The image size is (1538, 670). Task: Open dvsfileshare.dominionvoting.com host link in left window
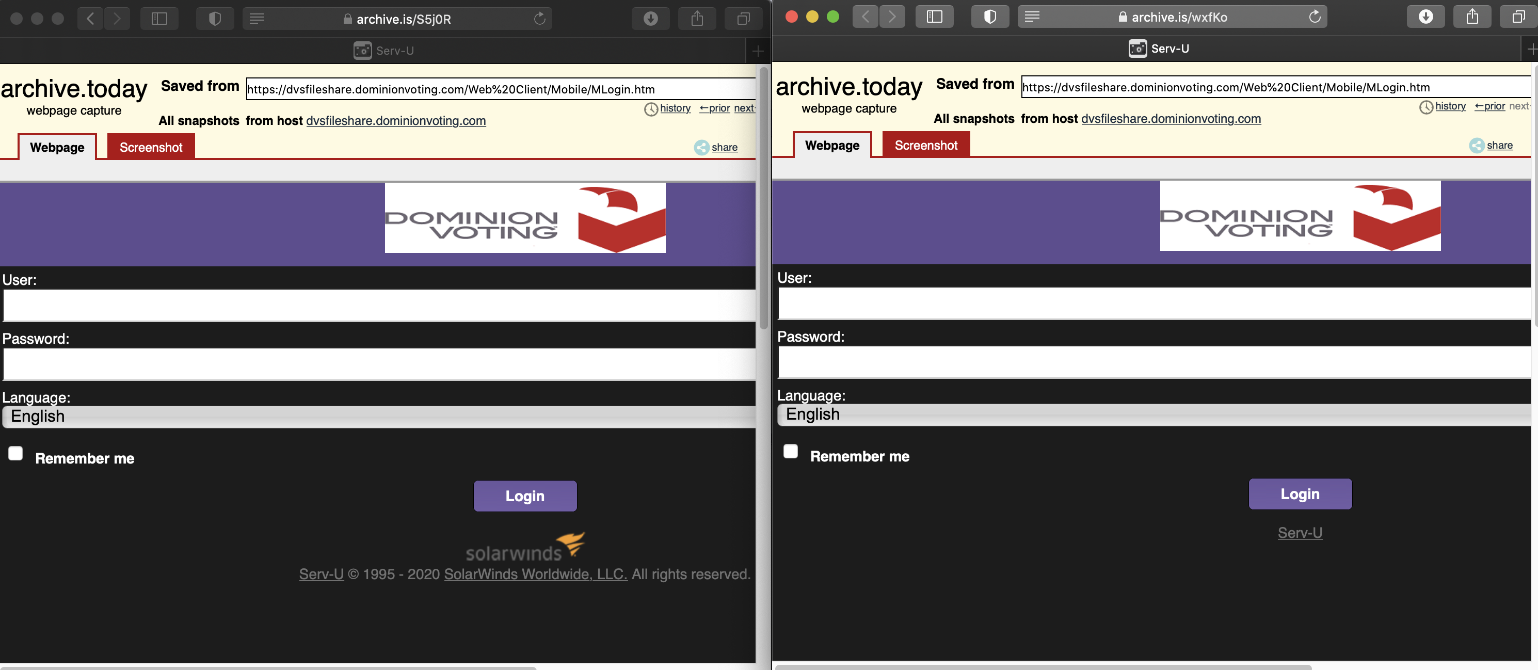pyautogui.click(x=396, y=121)
